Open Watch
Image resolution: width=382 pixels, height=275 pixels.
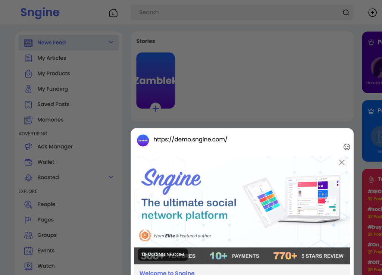point(46,266)
